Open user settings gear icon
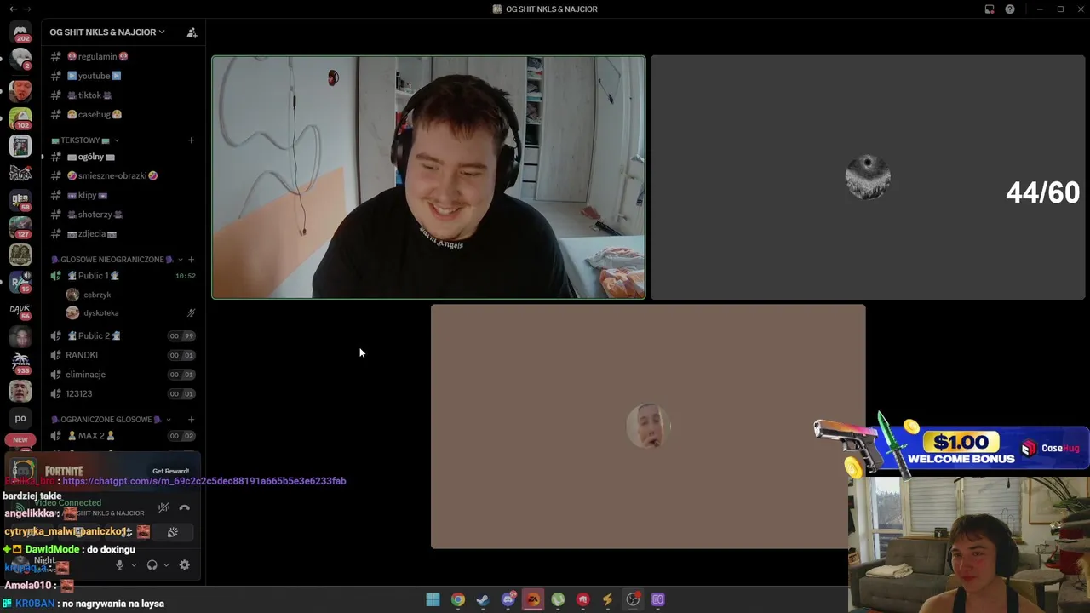This screenshot has height=613, width=1090. click(184, 564)
